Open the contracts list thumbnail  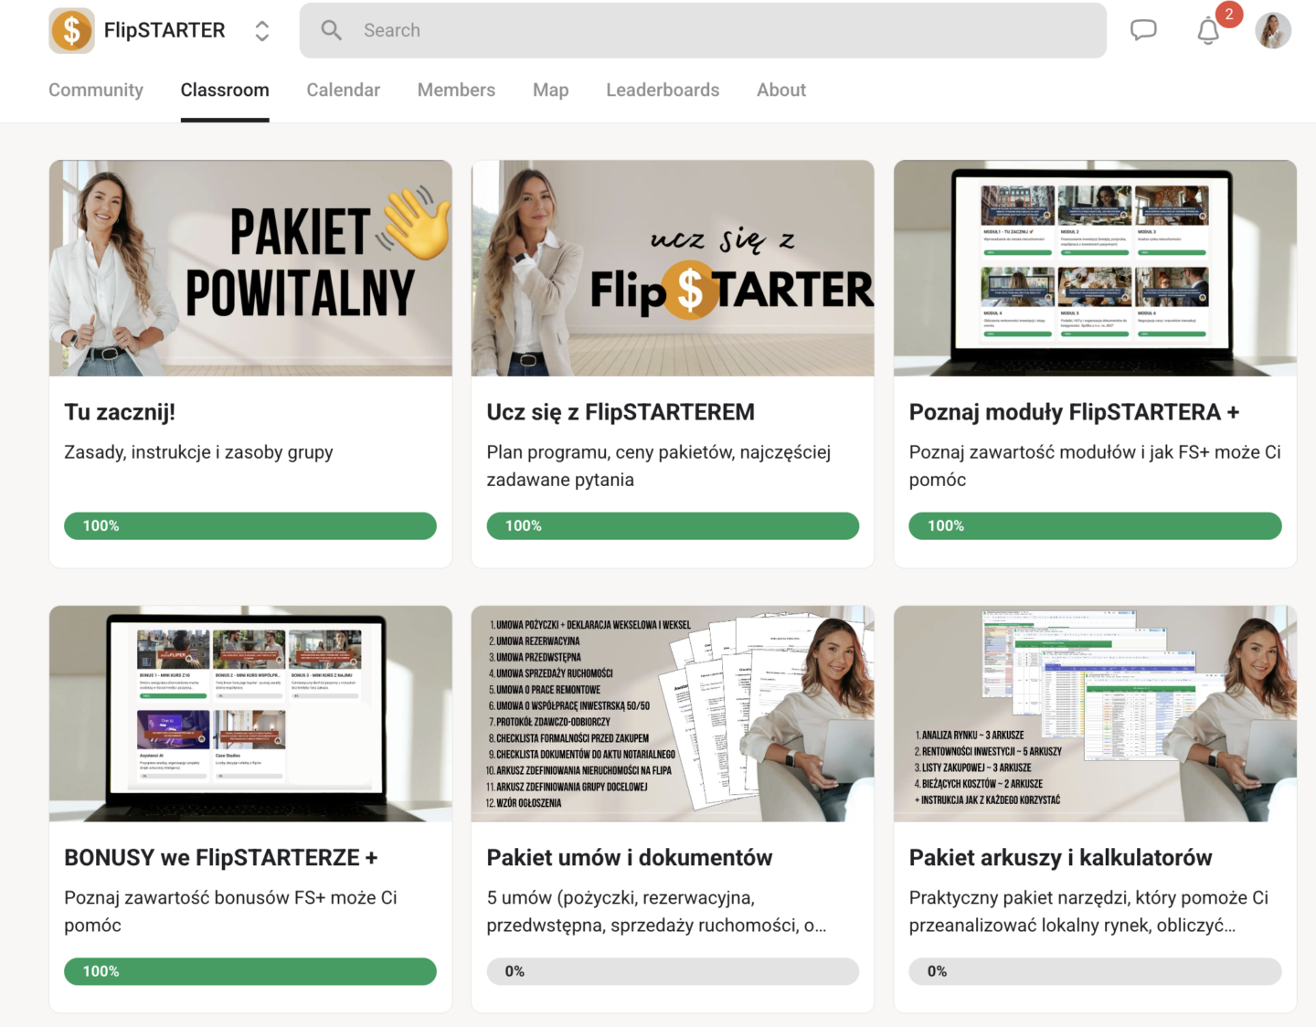[x=673, y=714]
